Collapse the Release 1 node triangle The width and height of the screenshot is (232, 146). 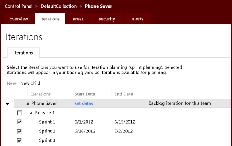tap(31, 113)
